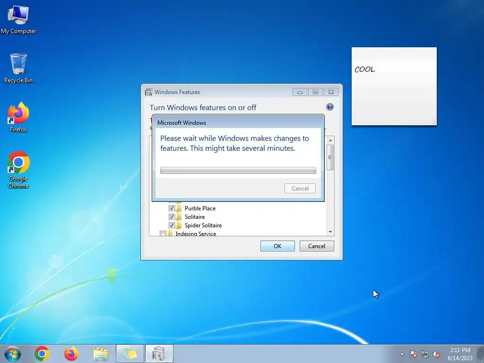Show hidden system tray icons
Viewport: 484px width, 363px height.
point(402,354)
